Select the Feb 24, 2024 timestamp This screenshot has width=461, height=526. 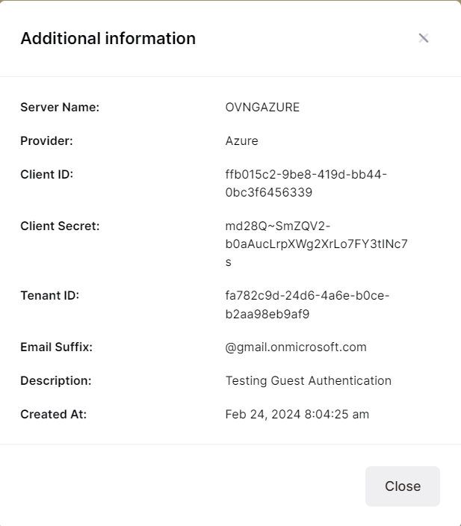coord(297,414)
